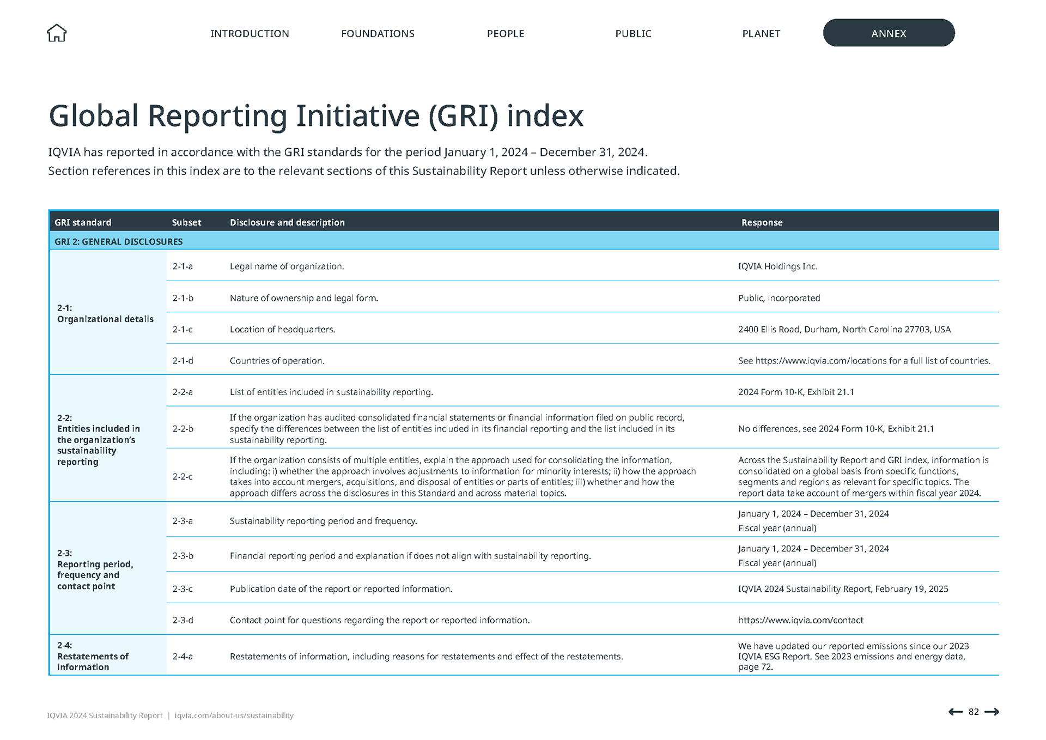Image resolution: width=1046 pixels, height=740 pixels.
Task: Click 'Legal name of organization.' text
Action: (287, 266)
